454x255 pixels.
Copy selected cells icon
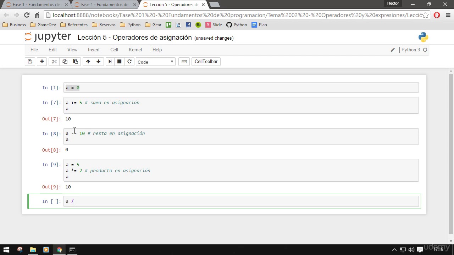[x=65, y=62]
